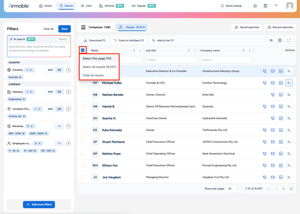Click email icon for Wilson Hui
The height and width of the screenshot is (214, 300).
point(273,165)
